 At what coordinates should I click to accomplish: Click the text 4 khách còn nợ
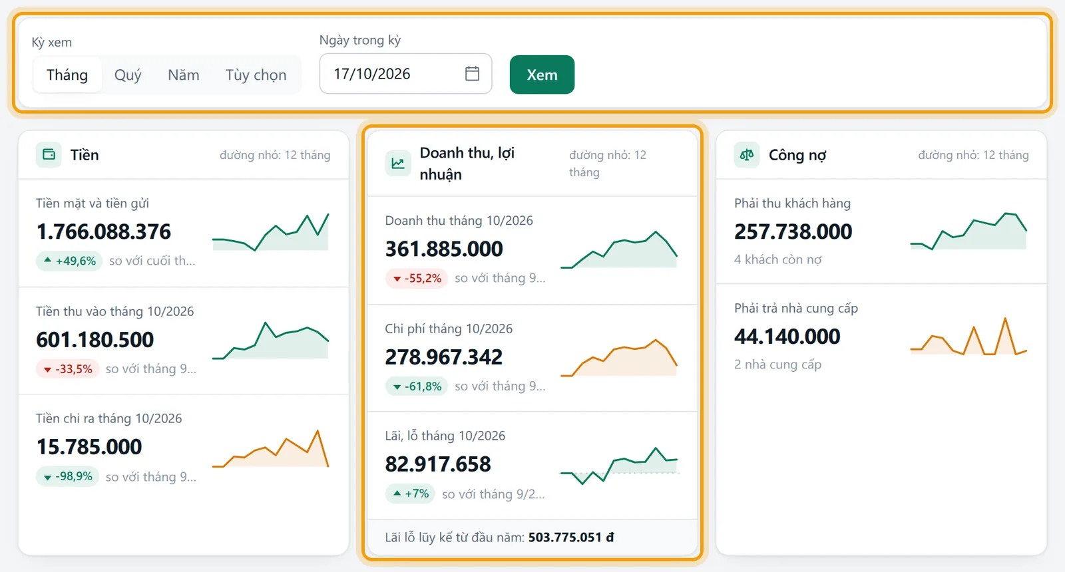point(778,259)
